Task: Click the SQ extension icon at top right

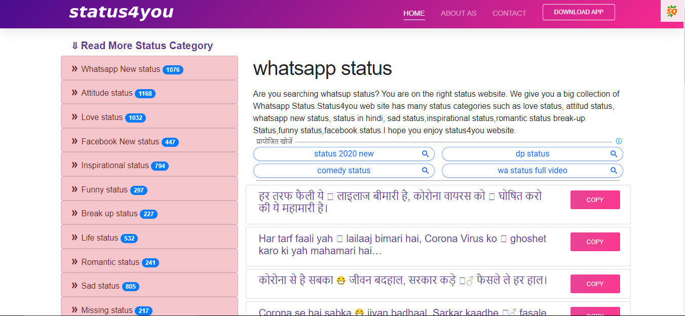Action: (x=672, y=11)
